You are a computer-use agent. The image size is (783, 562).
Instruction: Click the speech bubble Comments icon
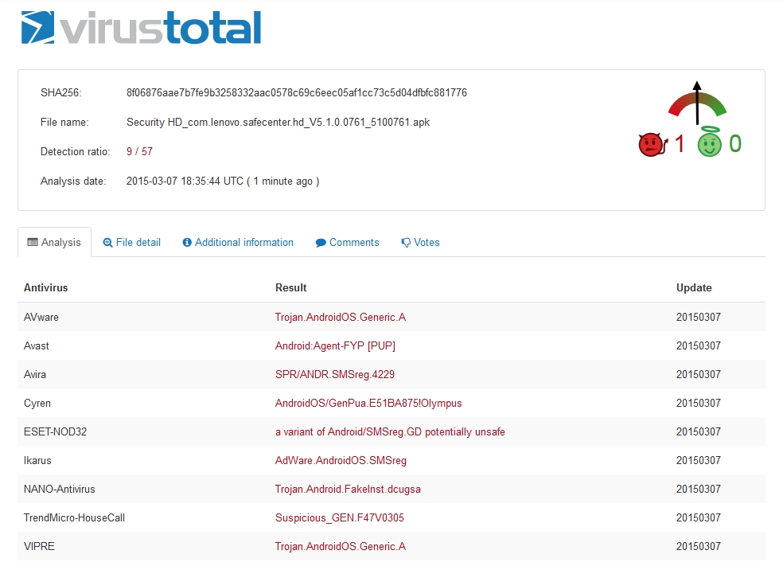[321, 244]
